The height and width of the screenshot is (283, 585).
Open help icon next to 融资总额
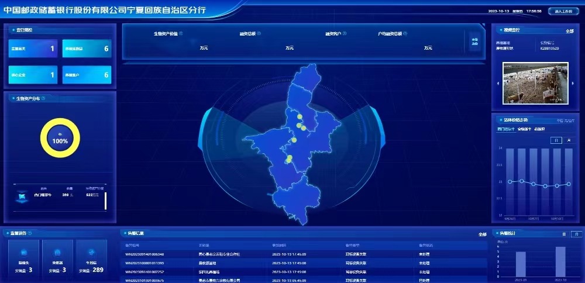tap(259, 33)
